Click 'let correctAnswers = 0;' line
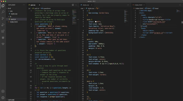The height and width of the screenshot is (101, 183). click(45, 59)
